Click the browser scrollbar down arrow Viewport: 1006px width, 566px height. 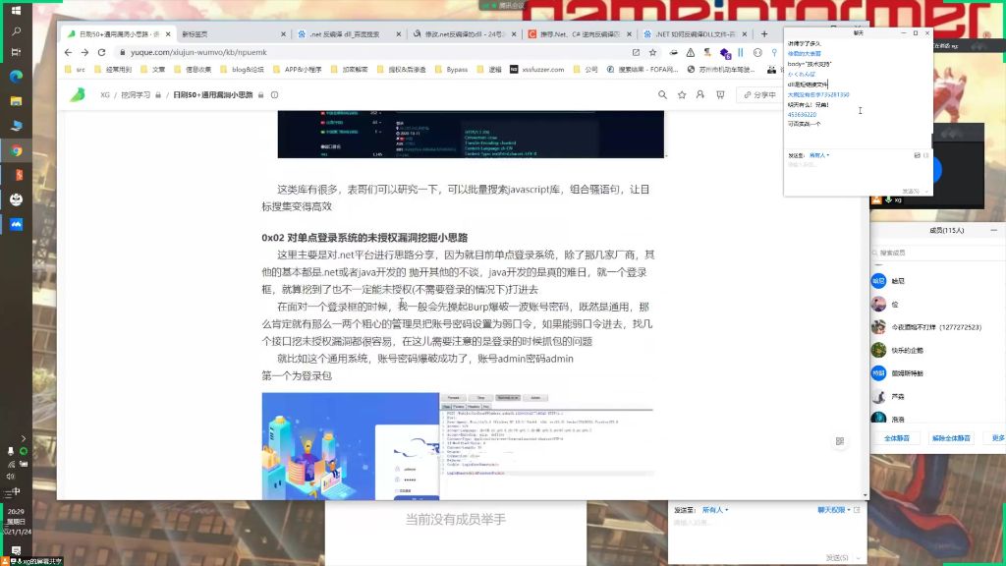click(x=866, y=495)
